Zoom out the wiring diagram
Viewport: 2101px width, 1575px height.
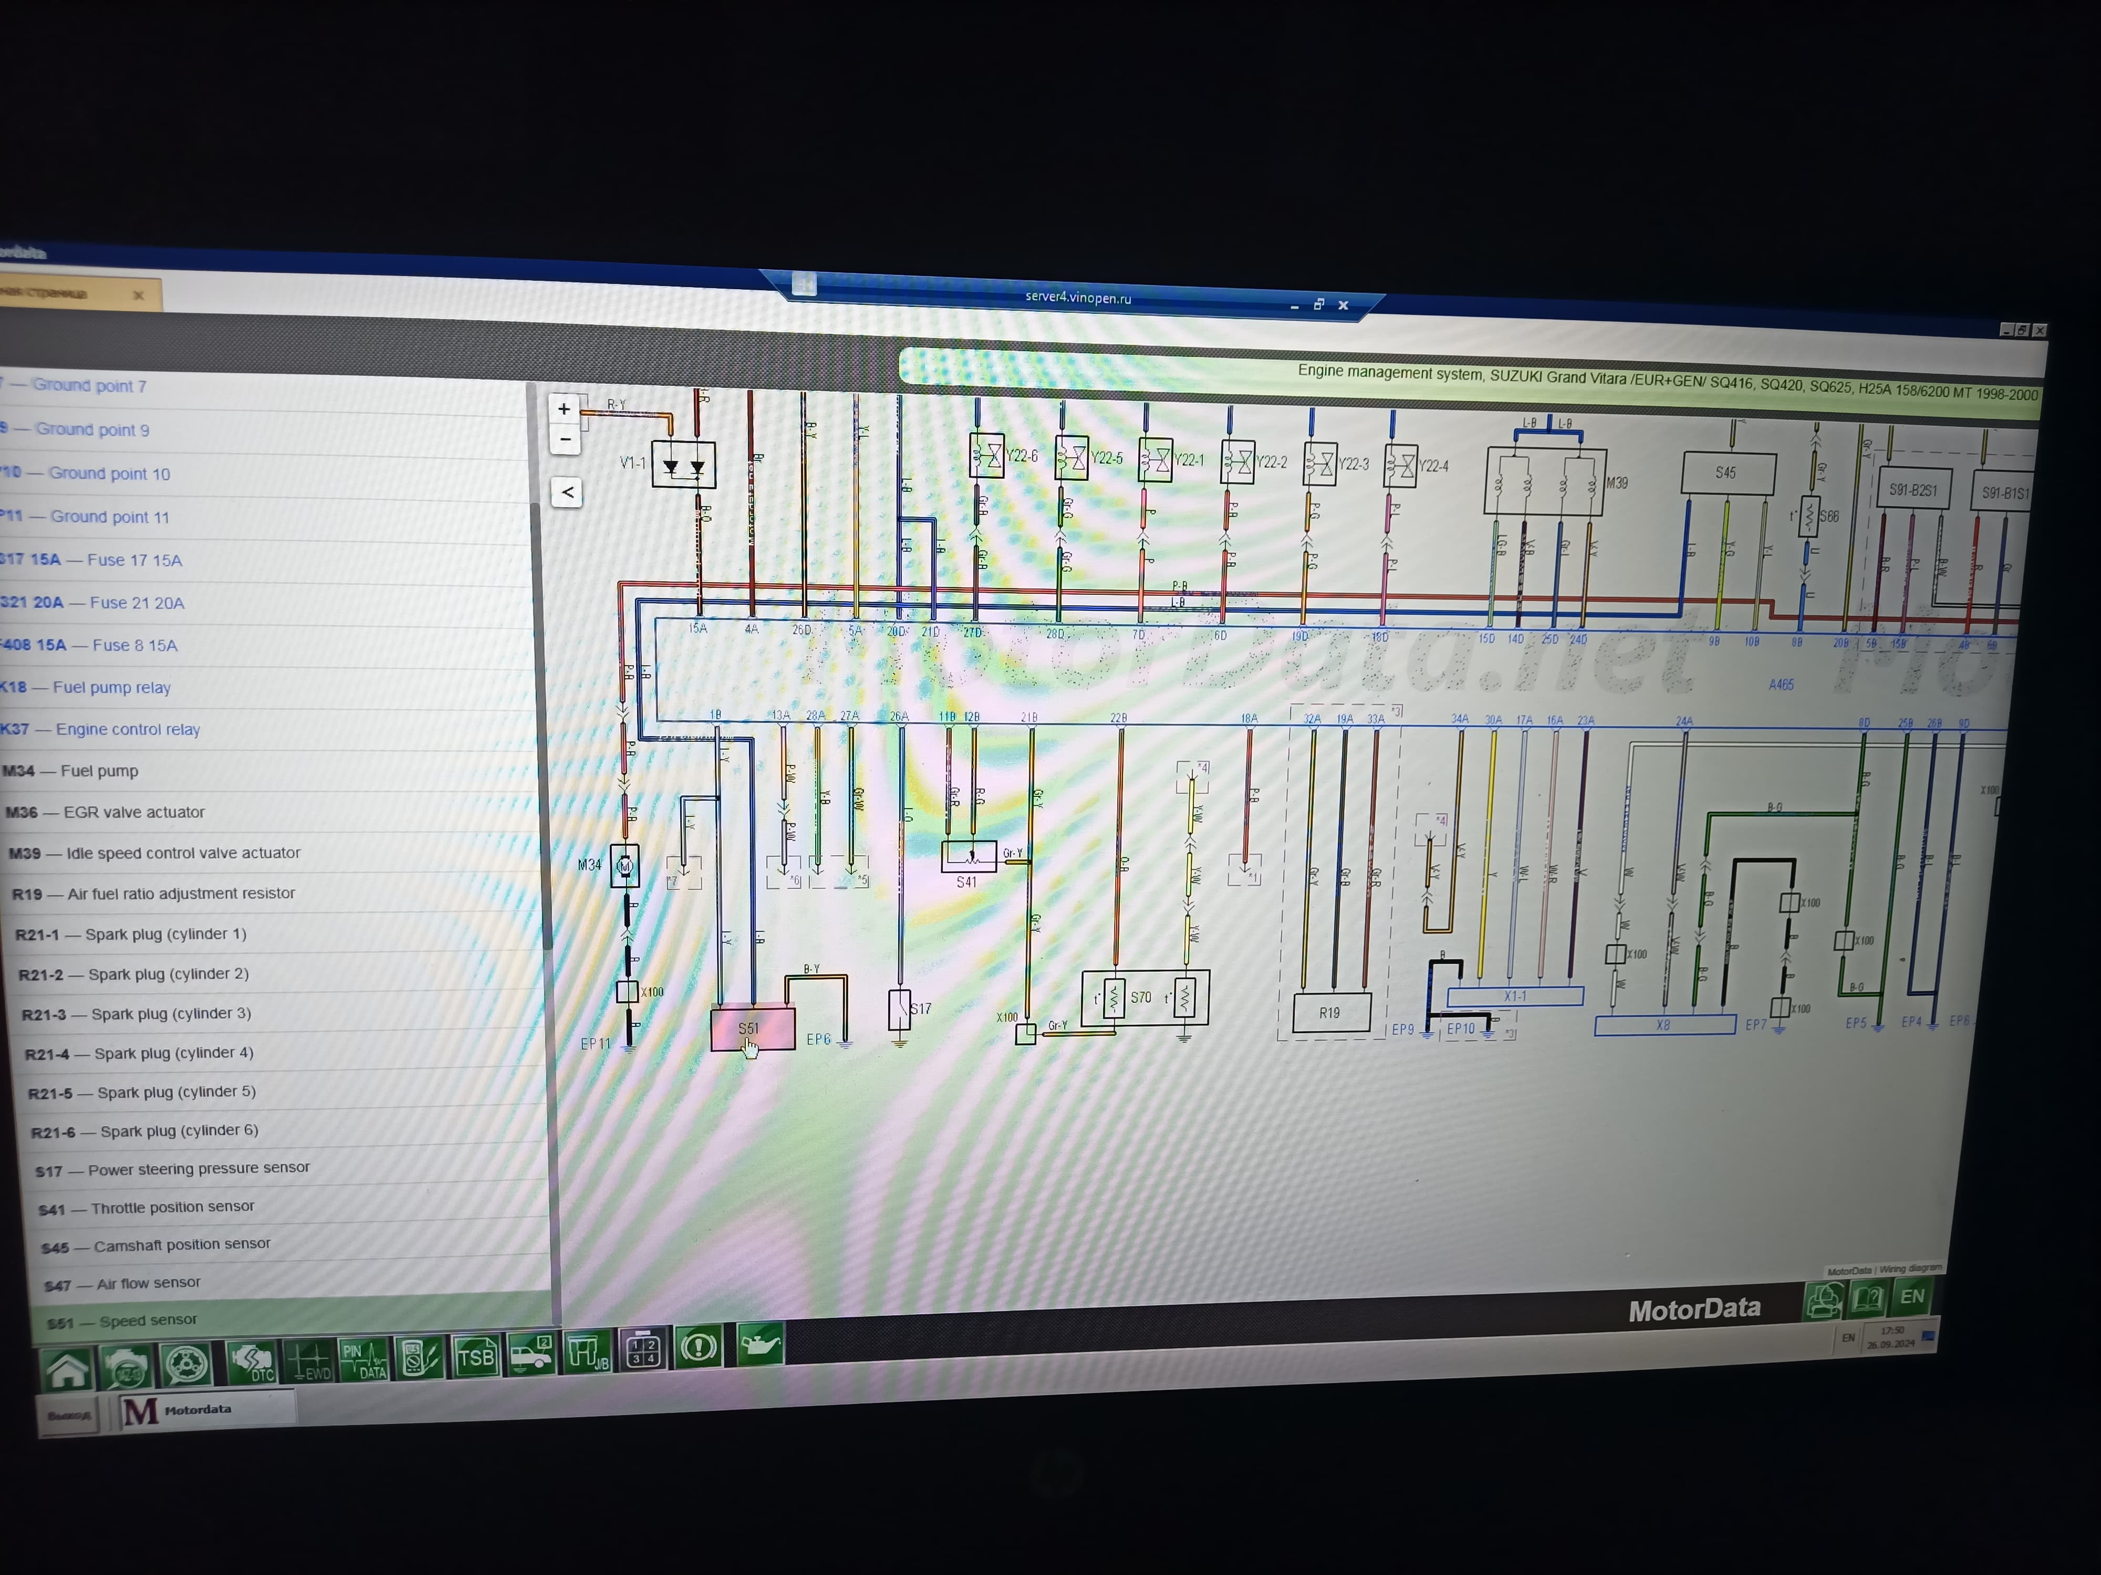point(565,439)
